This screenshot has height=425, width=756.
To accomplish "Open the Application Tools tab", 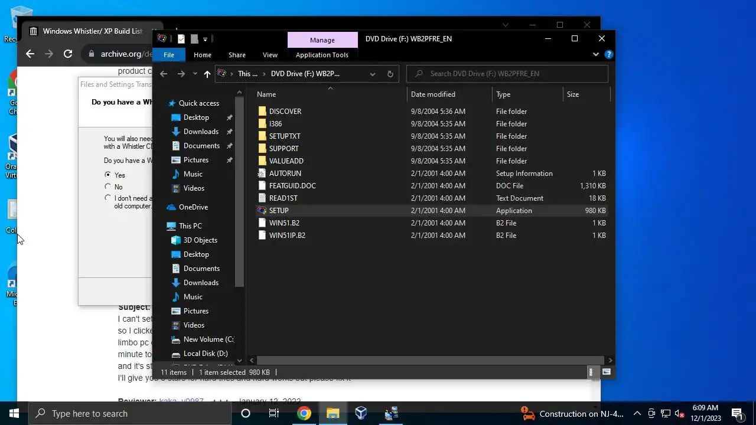I will click(x=322, y=55).
